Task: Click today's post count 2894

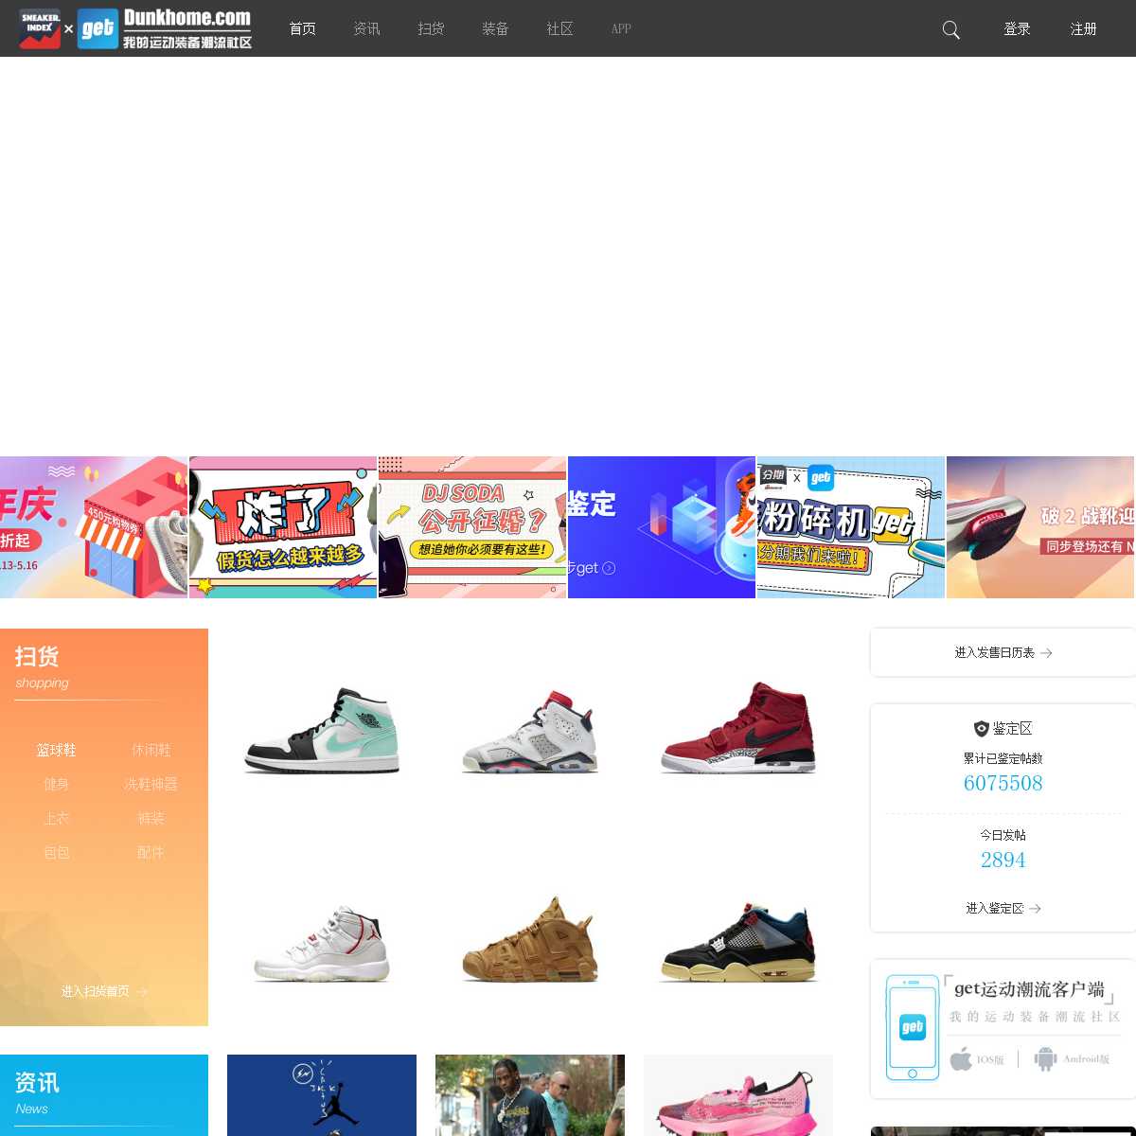Action: tap(1003, 860)
